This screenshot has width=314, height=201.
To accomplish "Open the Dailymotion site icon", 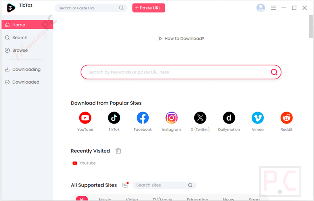I will click(229, 118).
